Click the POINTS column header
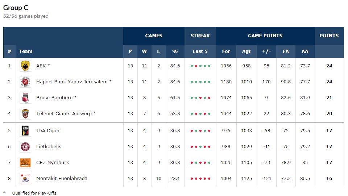The image size is (348, 196). click(329, 36)
